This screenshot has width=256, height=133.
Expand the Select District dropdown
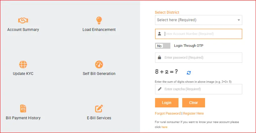198,20
